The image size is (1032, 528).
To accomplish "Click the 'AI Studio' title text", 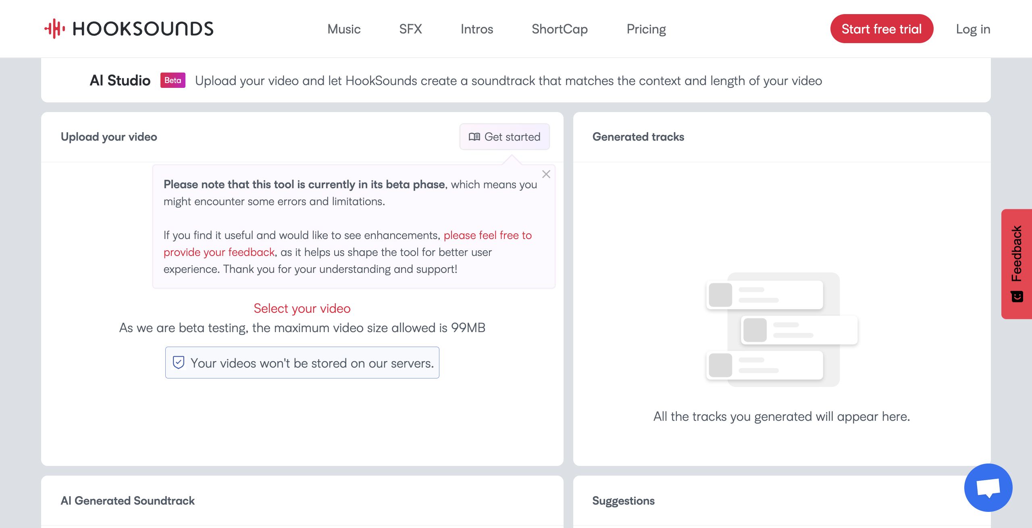I will [x=120, y=80].
